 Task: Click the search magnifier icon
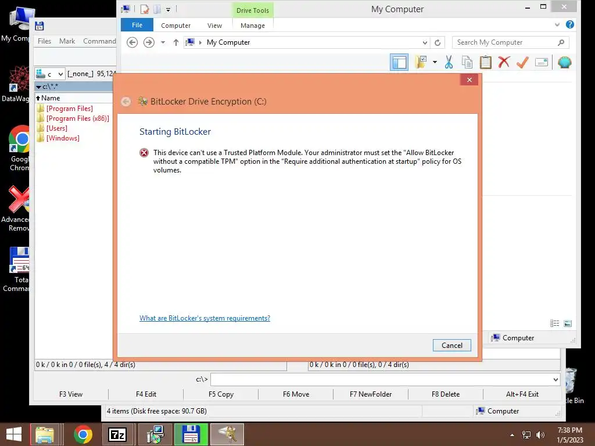(x=561, y=42)
